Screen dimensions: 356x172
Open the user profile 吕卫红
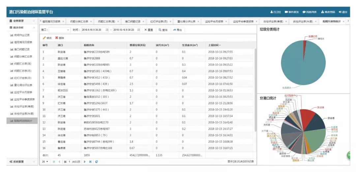click(276, 12)
